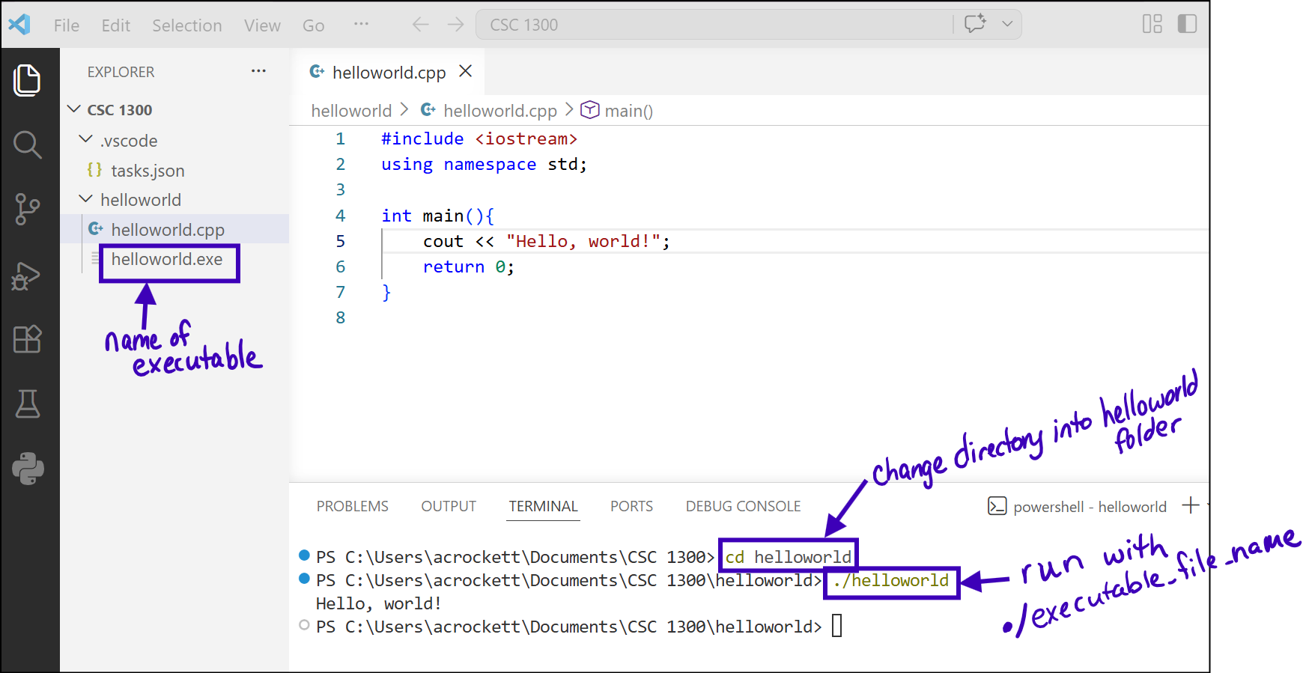Open the Explorer view in the activity bar
This screenshot has width=1303, height=673.
click(x=28, y=80)
